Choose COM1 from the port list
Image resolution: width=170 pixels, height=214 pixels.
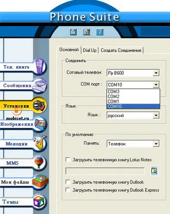point(133,101)
